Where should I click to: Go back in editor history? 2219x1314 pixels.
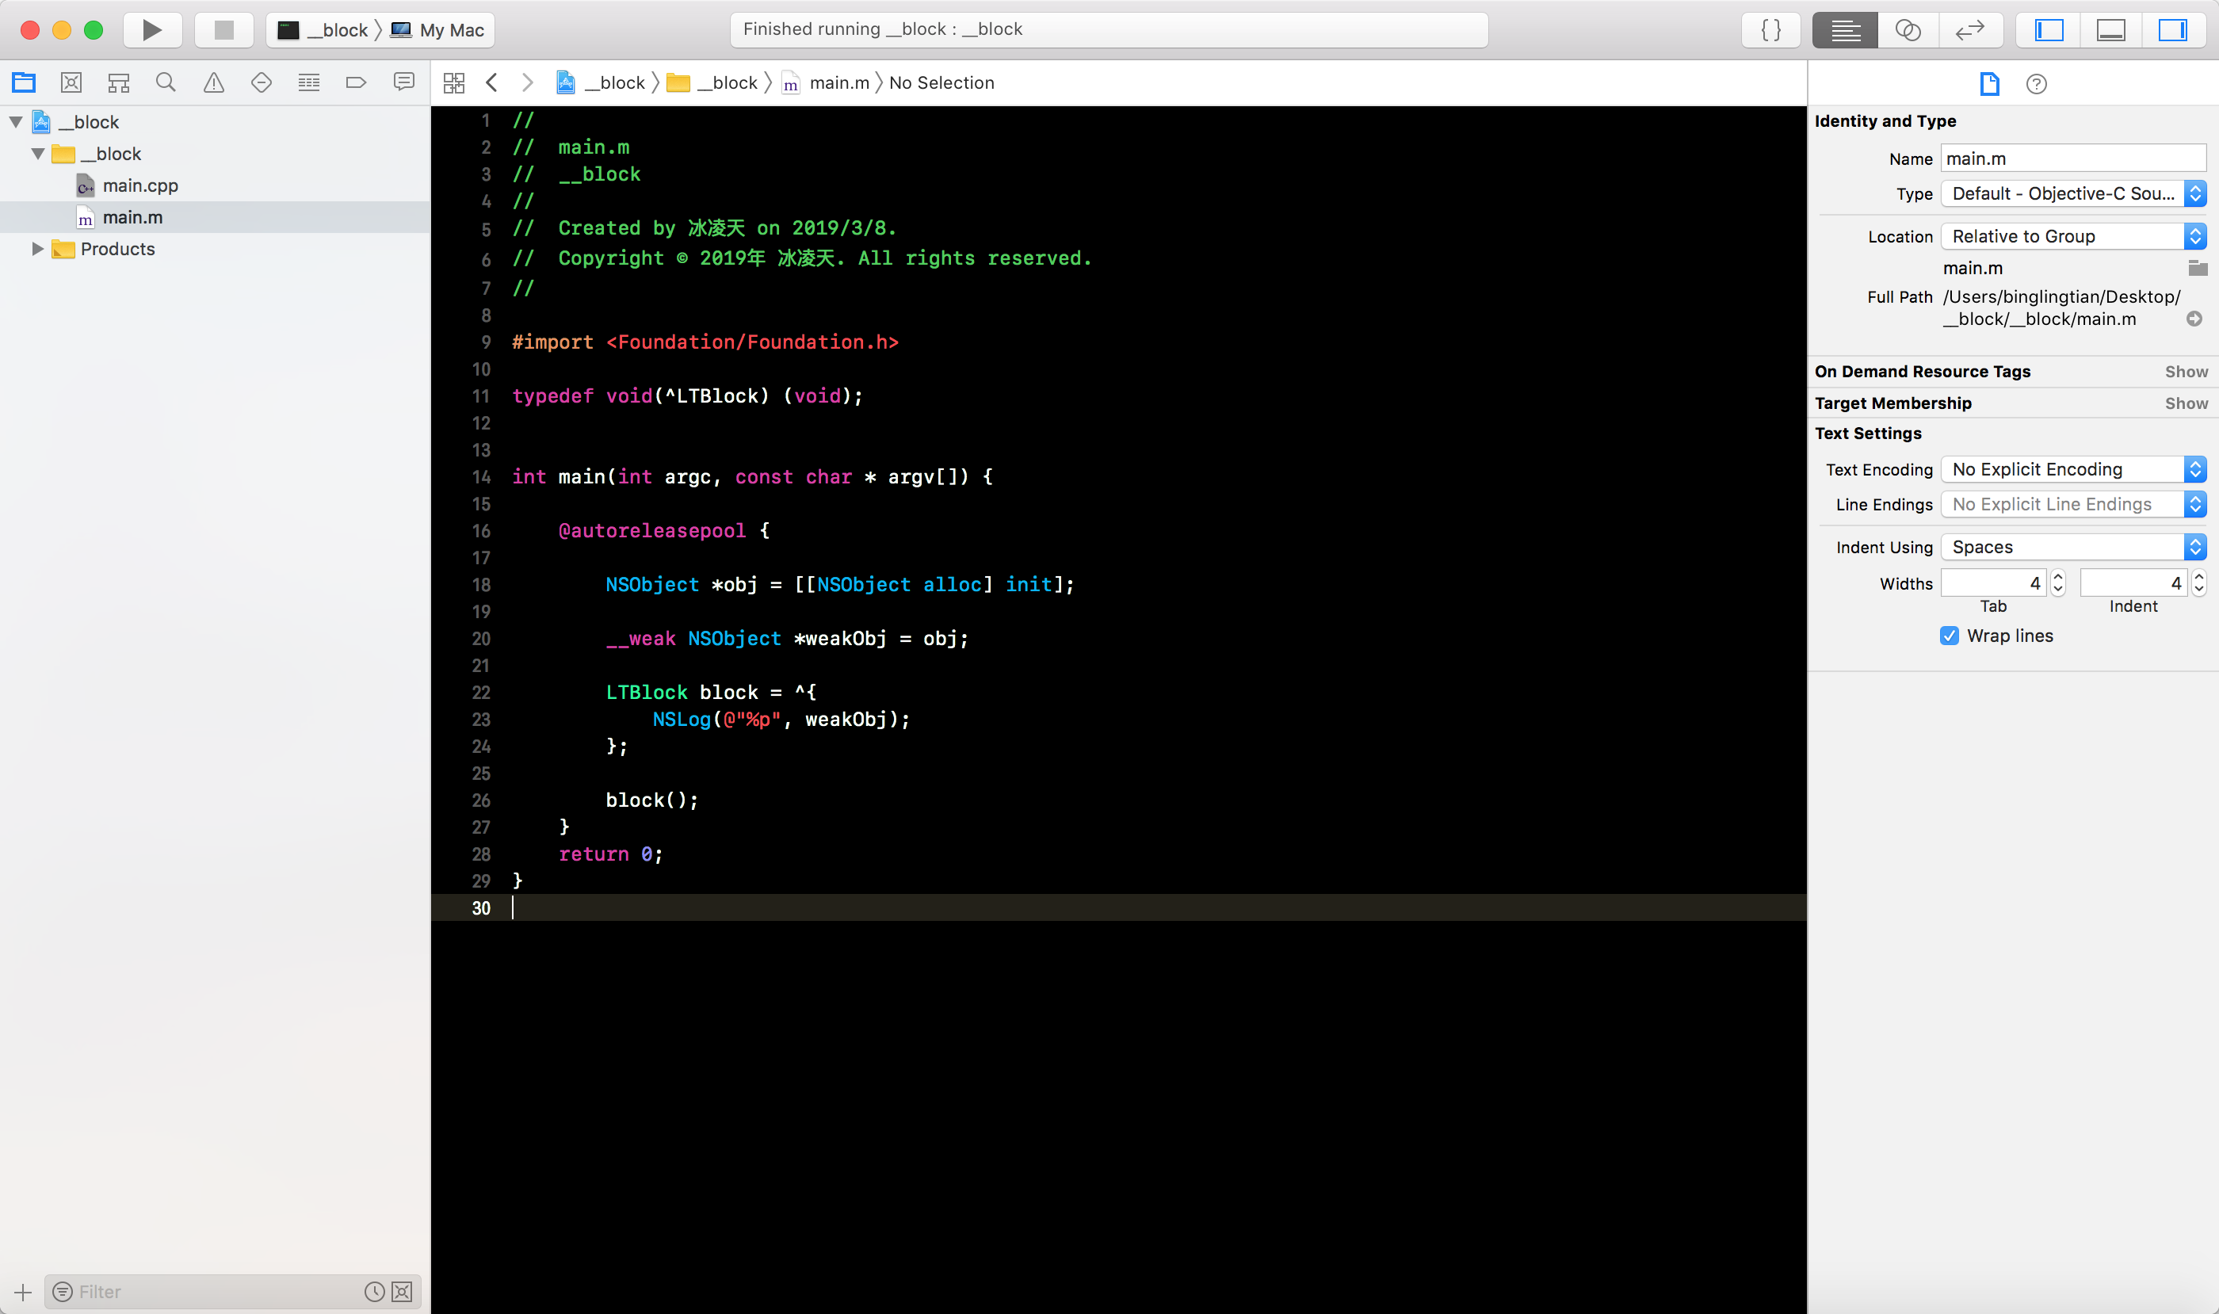491,82
